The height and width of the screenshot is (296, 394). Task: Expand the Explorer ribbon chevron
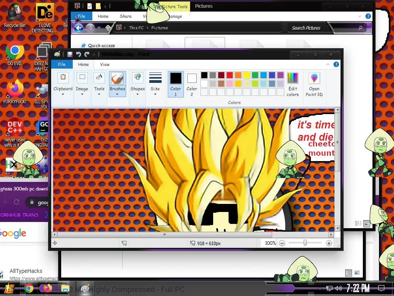click(x=360, y=16)
